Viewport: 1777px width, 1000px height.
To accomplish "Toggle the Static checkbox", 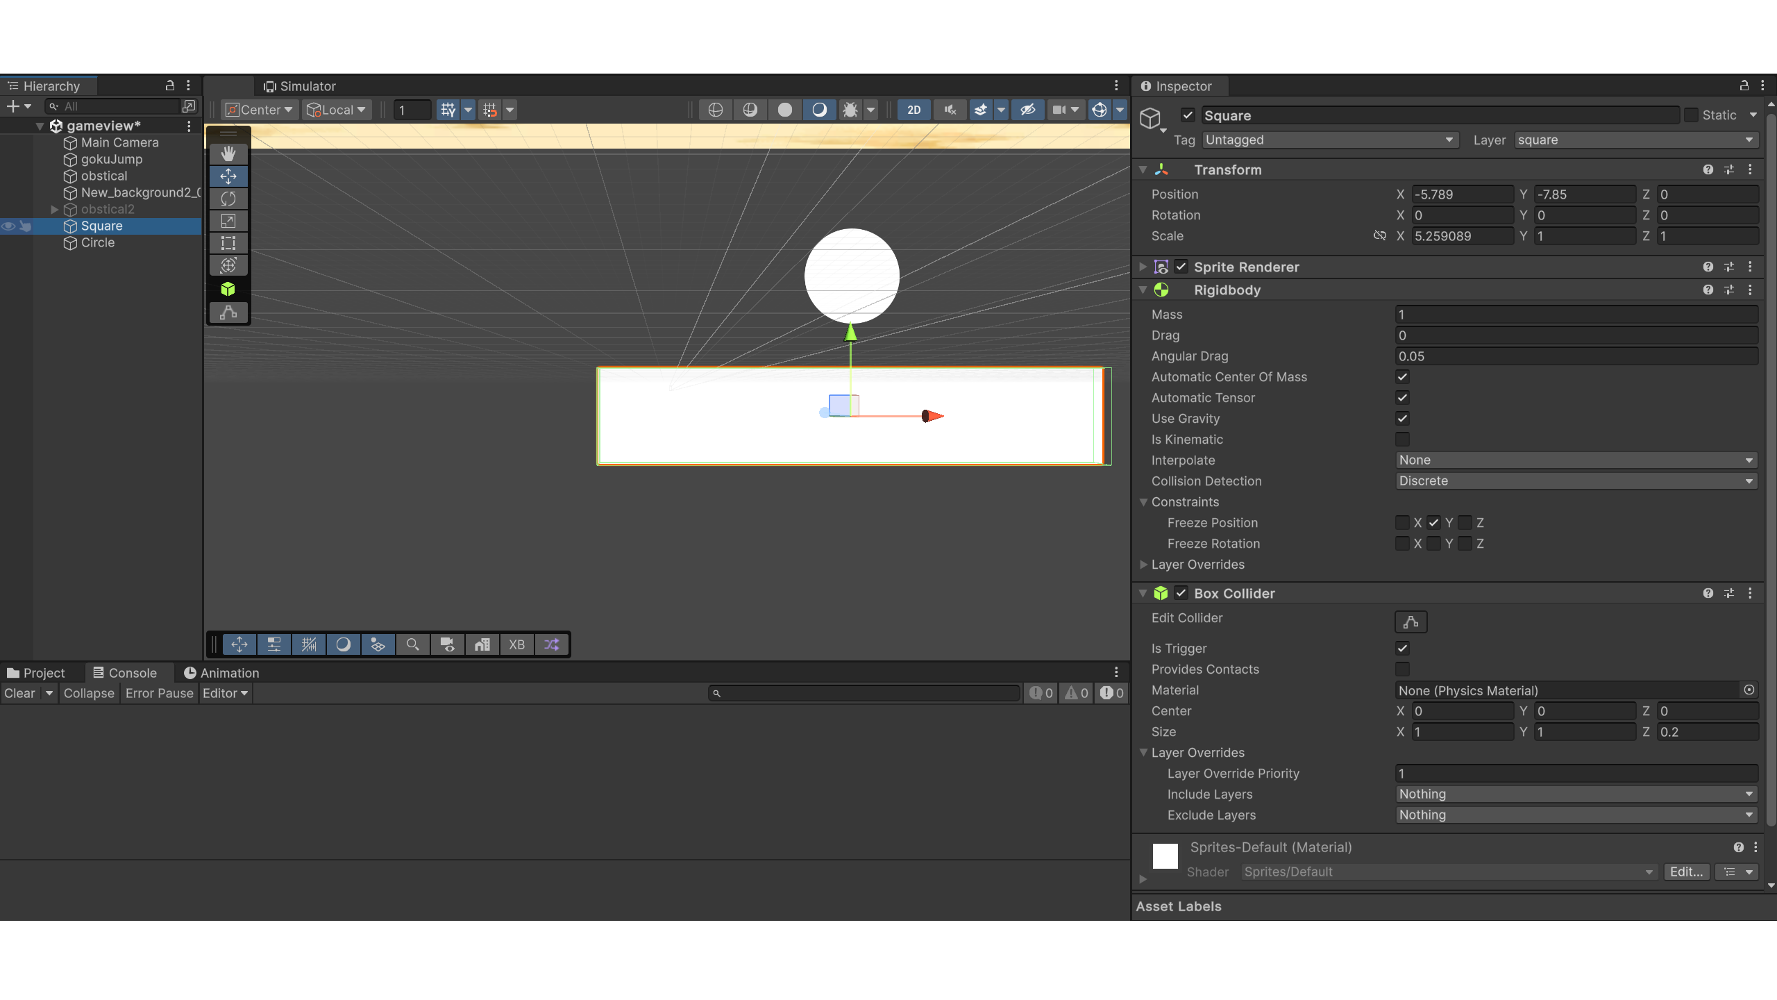I will pyautogui.click(x=1691, y=115).
